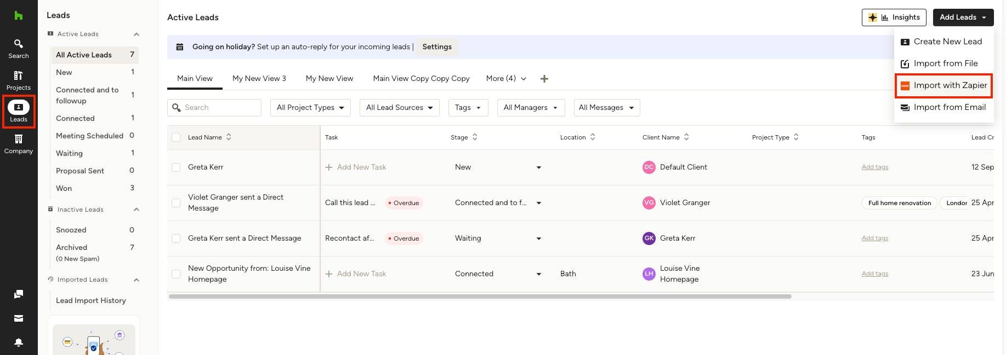Choose Import with Zapier menu option
The width and height of the screenshot is (1006, 355).
pyautogui.click(x=944, y=86)
